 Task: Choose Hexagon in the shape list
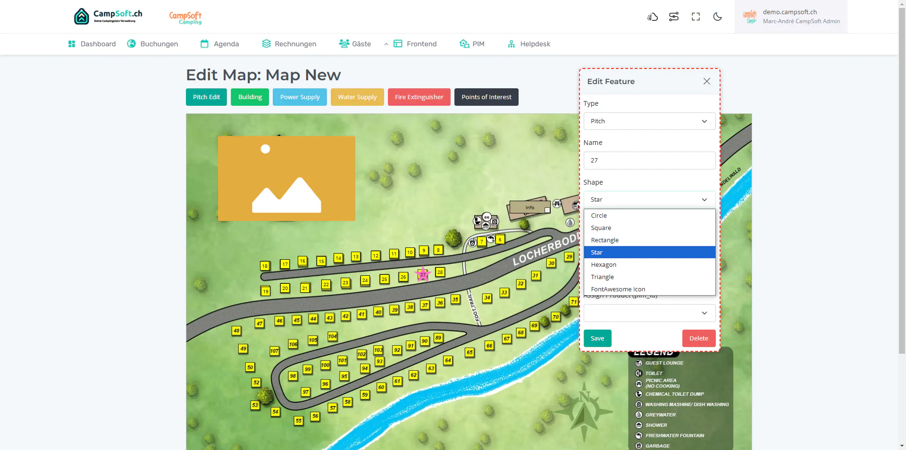pos(649,265)
